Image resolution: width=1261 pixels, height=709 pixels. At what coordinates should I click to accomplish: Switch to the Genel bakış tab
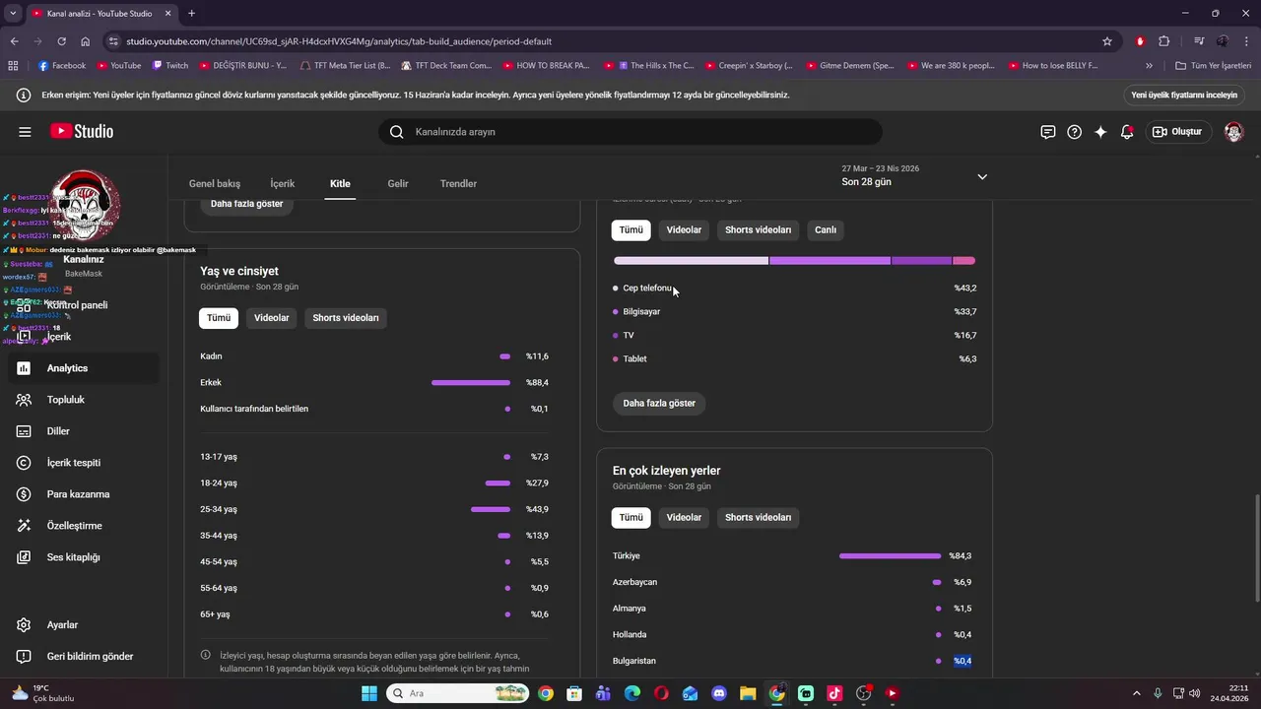pyautogui.click(x=215, y=183)
